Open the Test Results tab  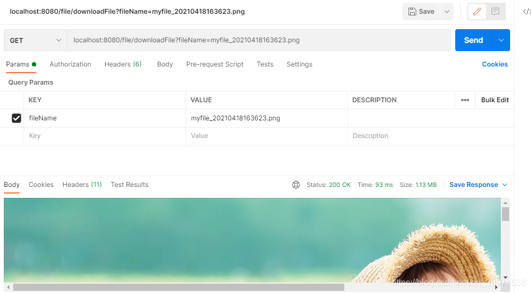point(130,185)
